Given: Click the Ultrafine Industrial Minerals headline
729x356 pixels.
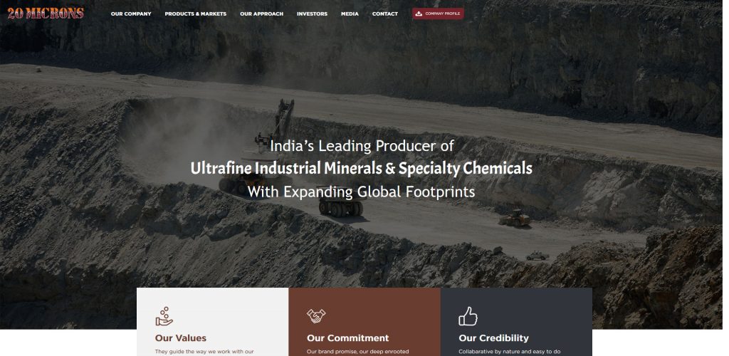Looking at the screenshot, I should (x=361, y=168).
